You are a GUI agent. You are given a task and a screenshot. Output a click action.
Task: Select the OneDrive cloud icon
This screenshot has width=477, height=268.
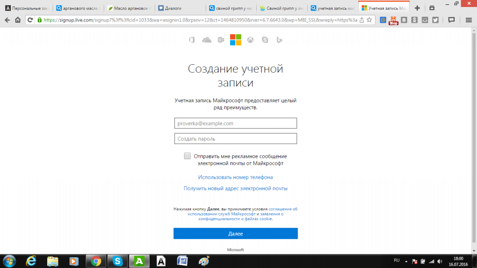coord(206,40)
